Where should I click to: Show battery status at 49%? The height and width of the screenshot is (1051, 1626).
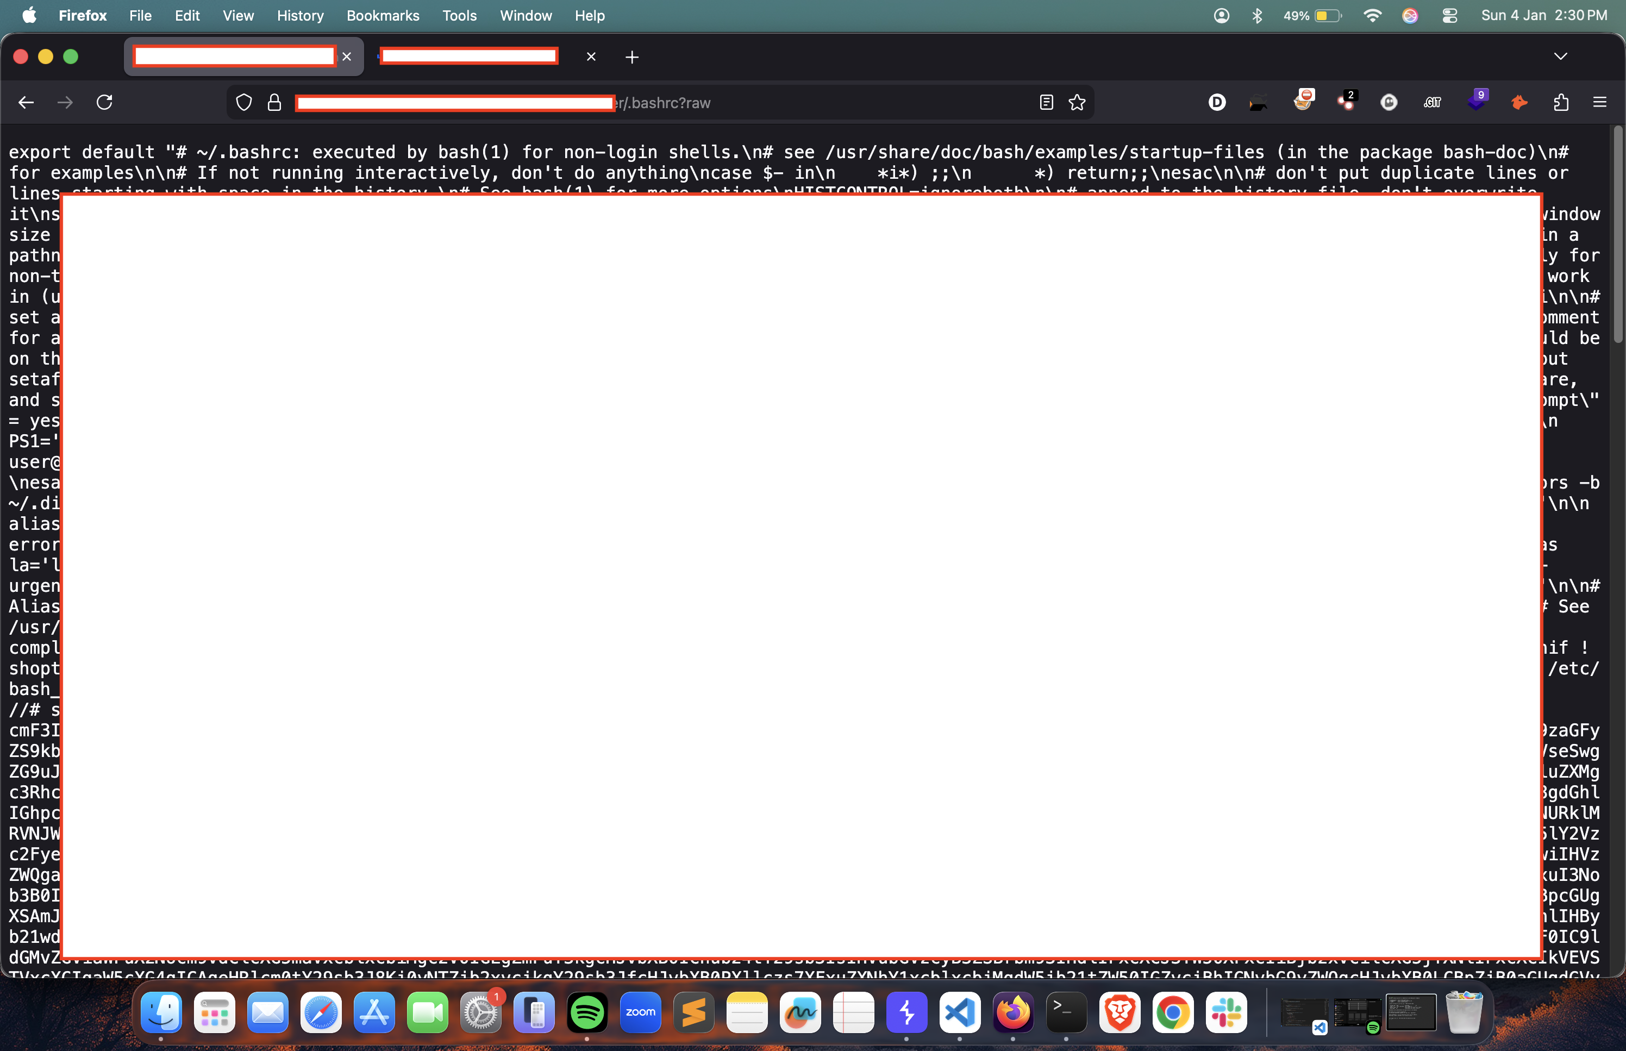[x=1312, y=15]
